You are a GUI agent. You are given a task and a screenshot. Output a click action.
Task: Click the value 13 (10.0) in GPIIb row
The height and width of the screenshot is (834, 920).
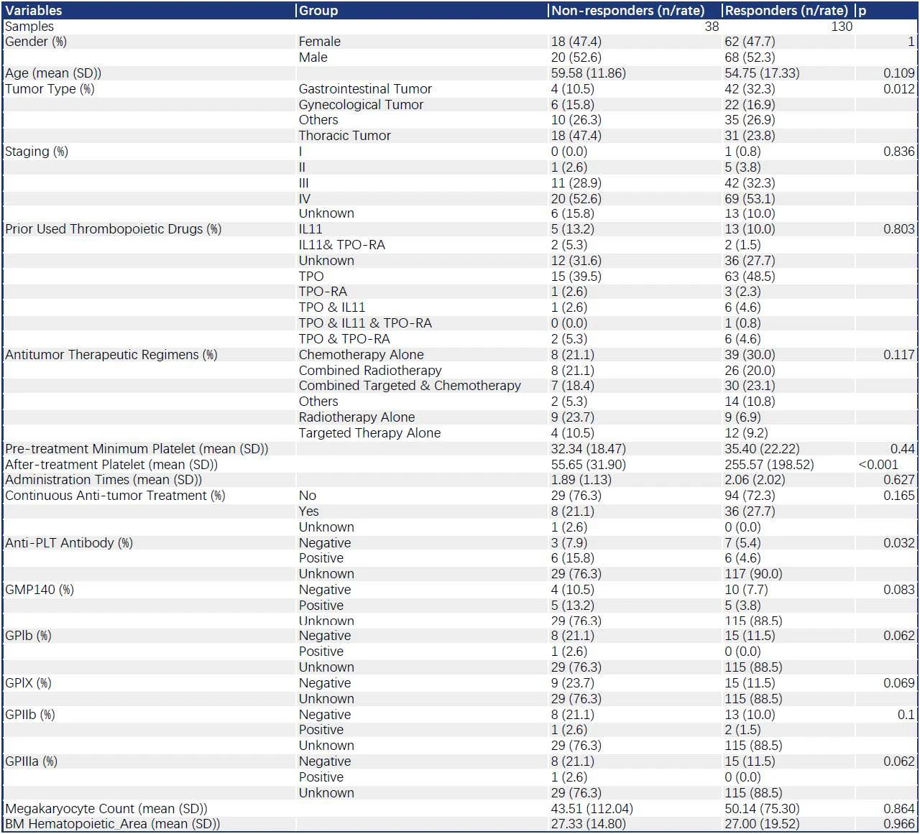[750, 715]
